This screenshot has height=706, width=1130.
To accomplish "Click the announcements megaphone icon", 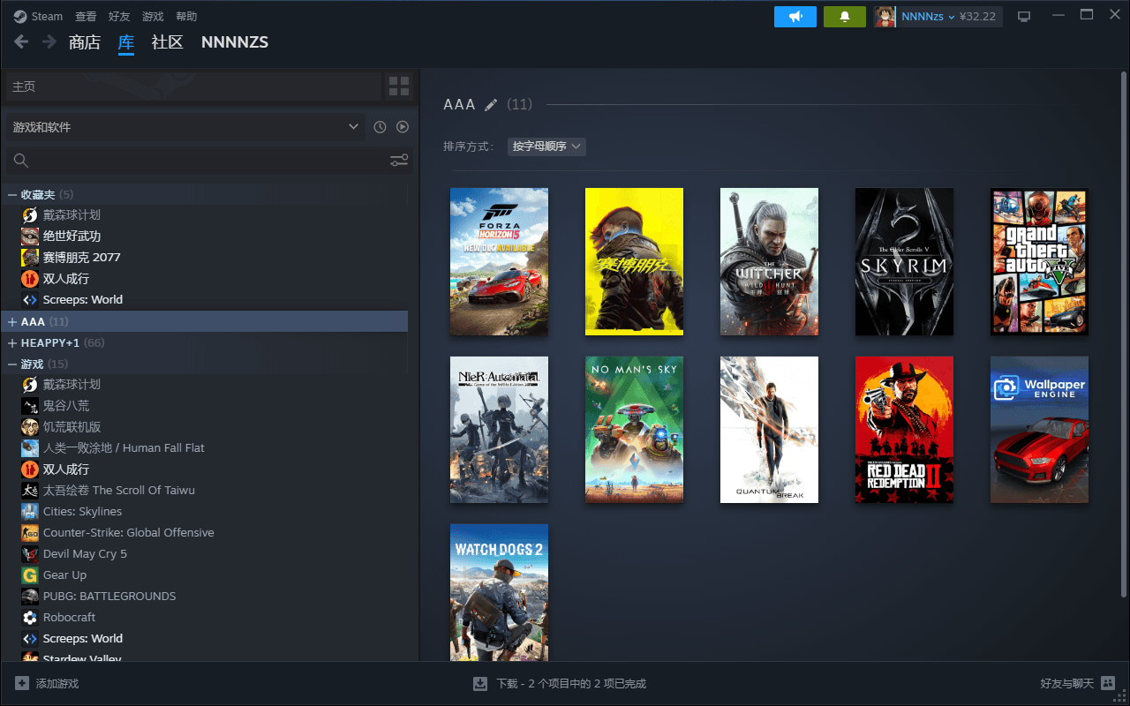I will pos(795,17).
